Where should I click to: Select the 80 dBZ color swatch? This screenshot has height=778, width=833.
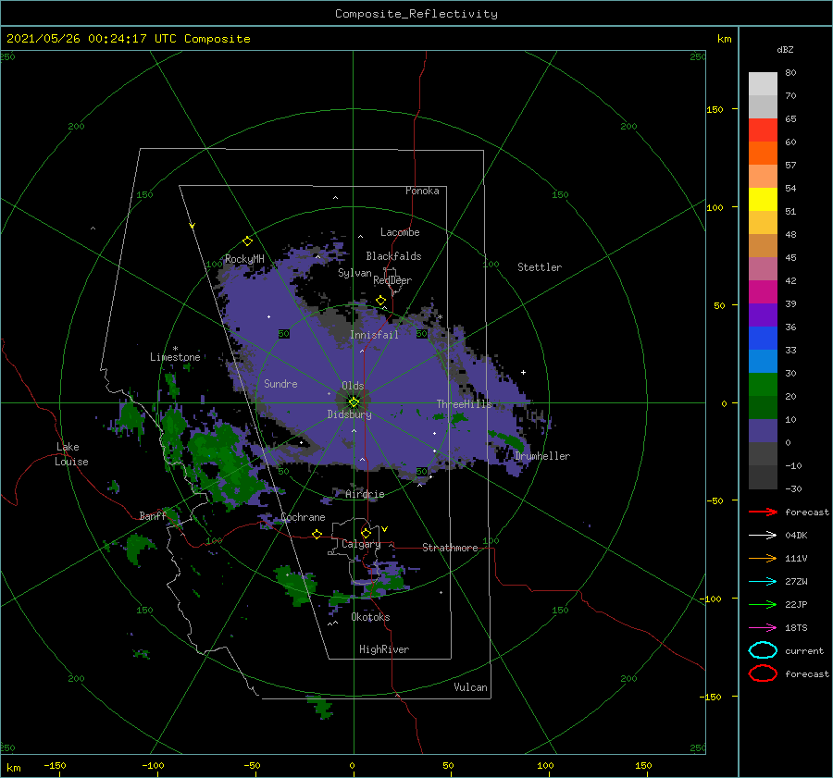763,83
